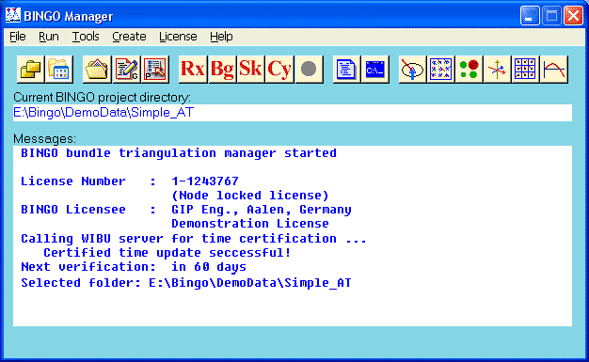This screenshot has height=362, width=589.
Task: Open the File menu
Action: pos(18,37)
